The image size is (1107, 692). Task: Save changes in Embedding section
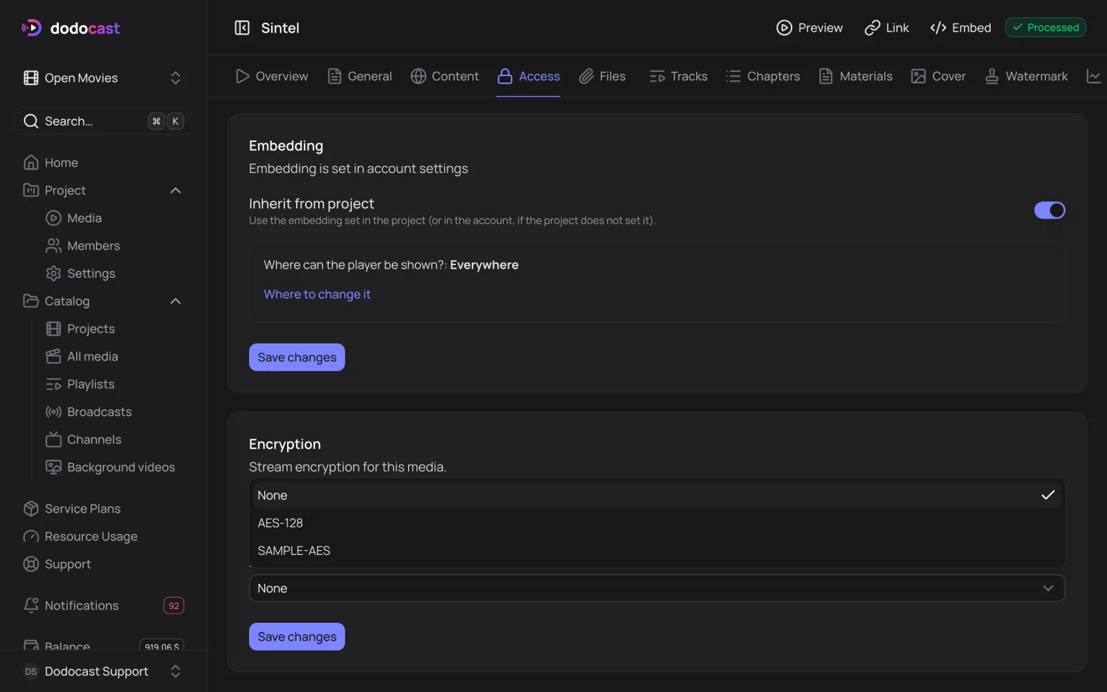297,357
